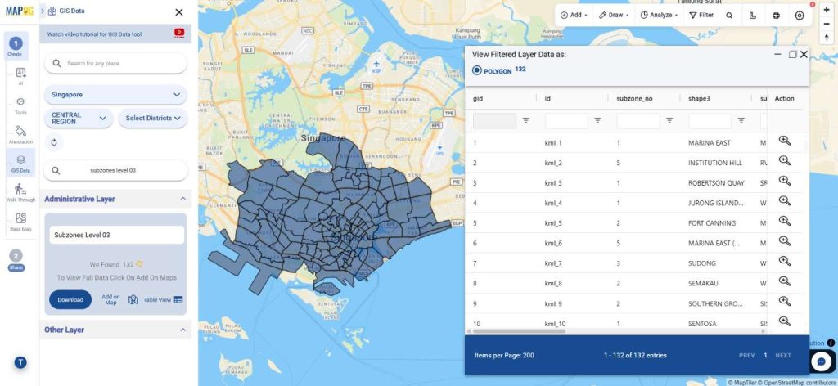This screenshot has height=386, width=838.
Task: Open the Add dropdown in the toolbar
Action: 574,16
